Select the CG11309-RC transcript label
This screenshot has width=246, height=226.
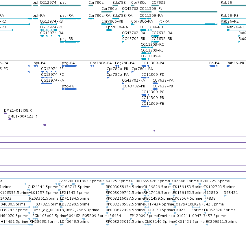coord(152,45)
